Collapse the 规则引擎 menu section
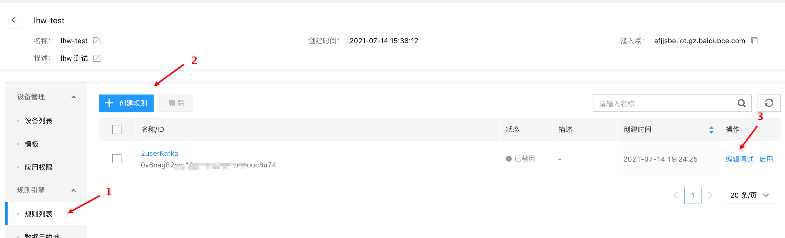This screenshot has width=785, height=238. (73, 190)
